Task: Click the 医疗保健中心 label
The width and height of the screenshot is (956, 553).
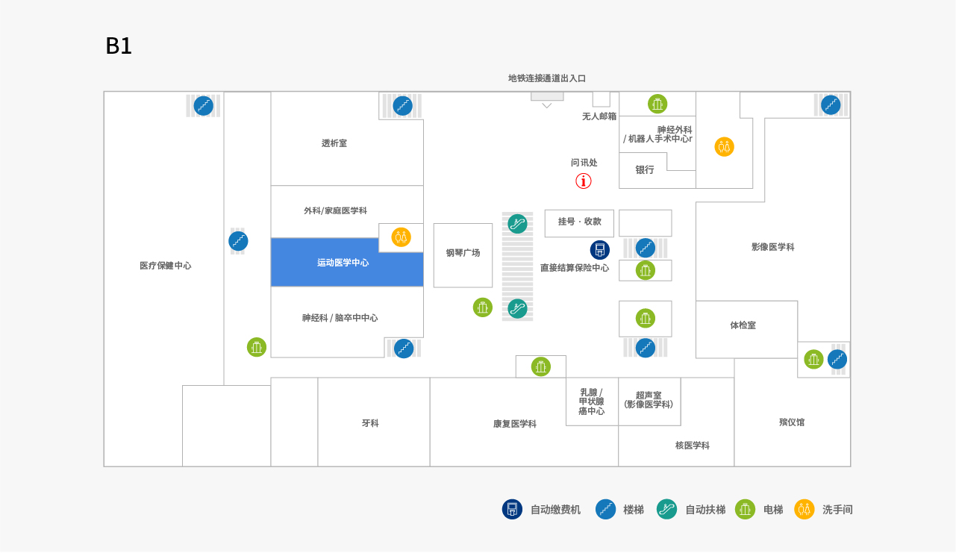Action: 166,266
